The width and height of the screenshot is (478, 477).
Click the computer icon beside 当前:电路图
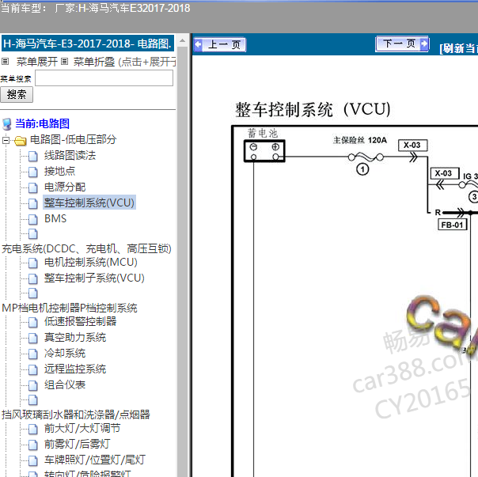[7, 124]
